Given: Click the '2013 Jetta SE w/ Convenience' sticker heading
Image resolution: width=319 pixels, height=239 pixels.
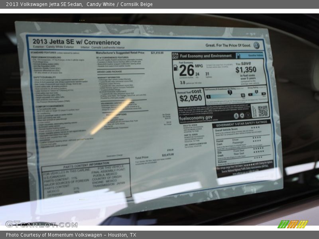Looking at the screenshot, I should (x=76, y=42).
